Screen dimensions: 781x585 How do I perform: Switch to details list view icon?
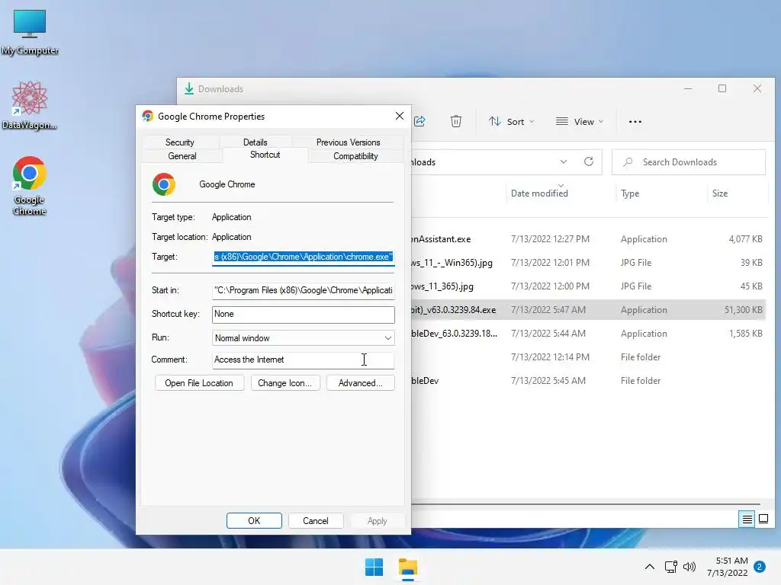(x=747, y=519)
